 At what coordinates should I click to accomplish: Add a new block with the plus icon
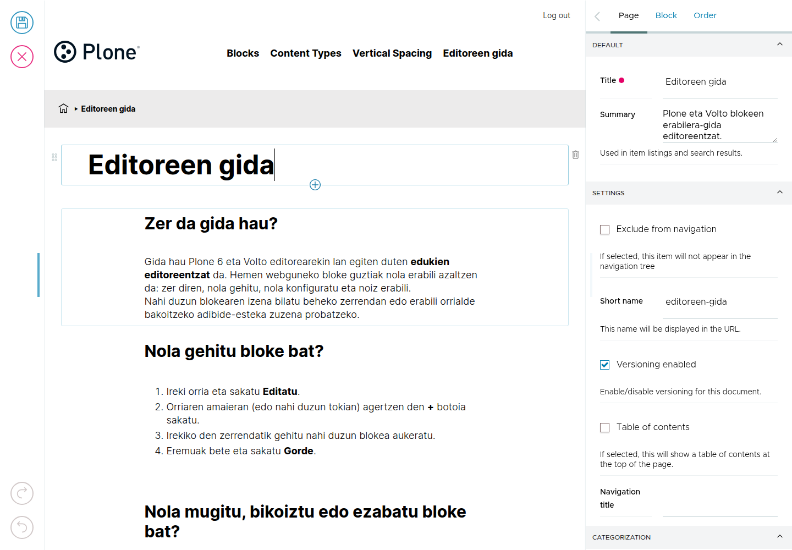(x=315, y=185)
